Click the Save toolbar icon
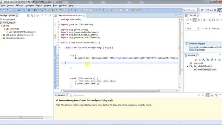The image size is (222, 125). (11, 10)
